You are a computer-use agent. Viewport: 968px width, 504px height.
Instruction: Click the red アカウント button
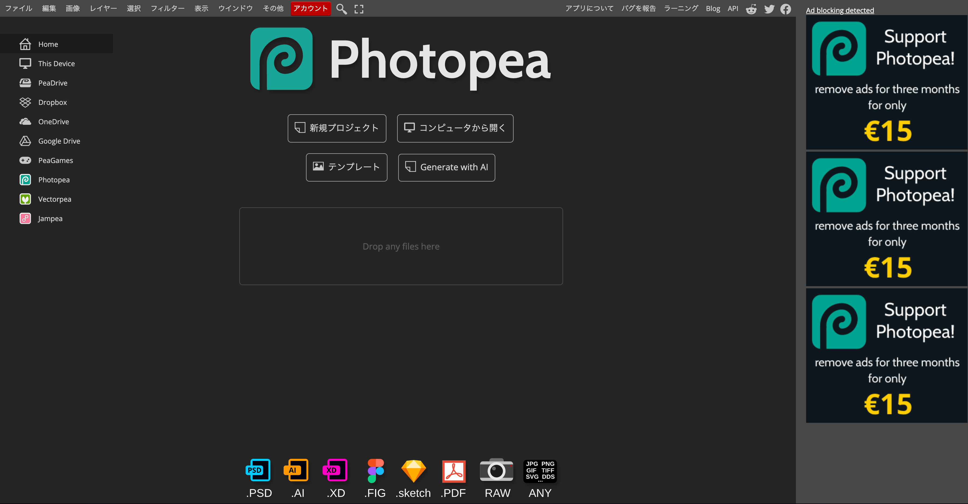click(x=310, y=8)
